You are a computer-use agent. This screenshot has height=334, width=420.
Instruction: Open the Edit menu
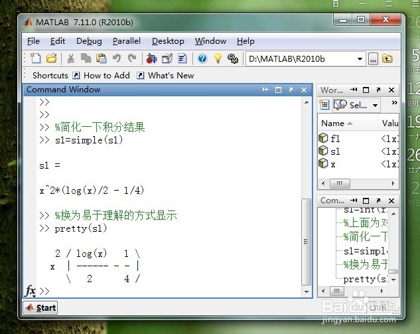(x=58, y=41)
